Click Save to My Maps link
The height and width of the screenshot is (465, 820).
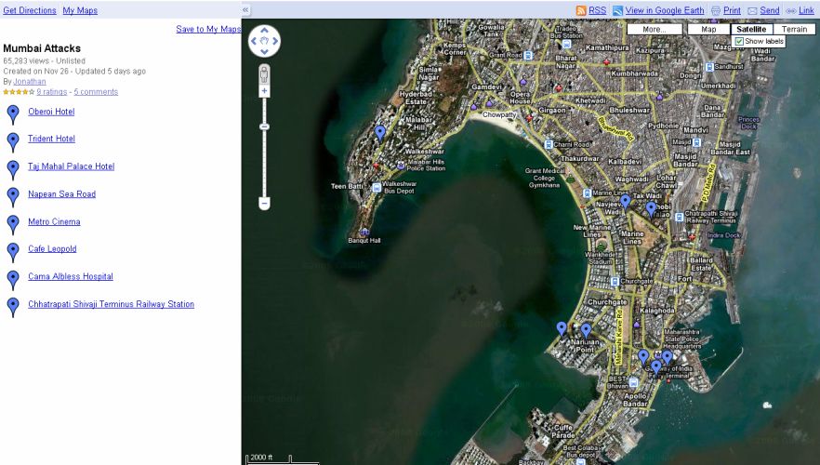(208, 29)
